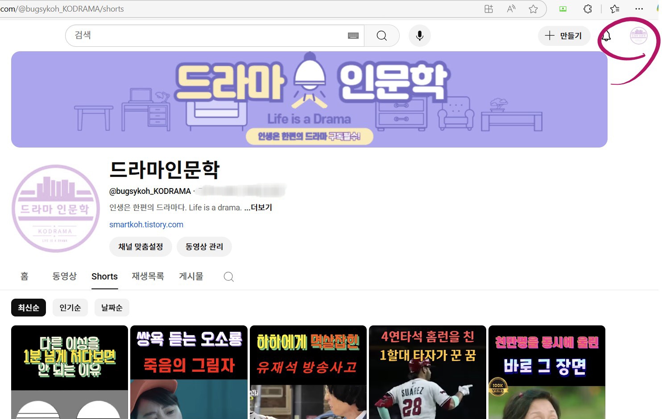Screen dimensions: 662x419
Task: Open the 재생목록 tab
Action: click(148, 276)
